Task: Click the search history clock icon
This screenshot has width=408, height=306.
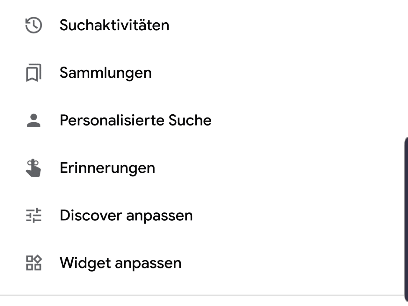Action: (33, 25)
